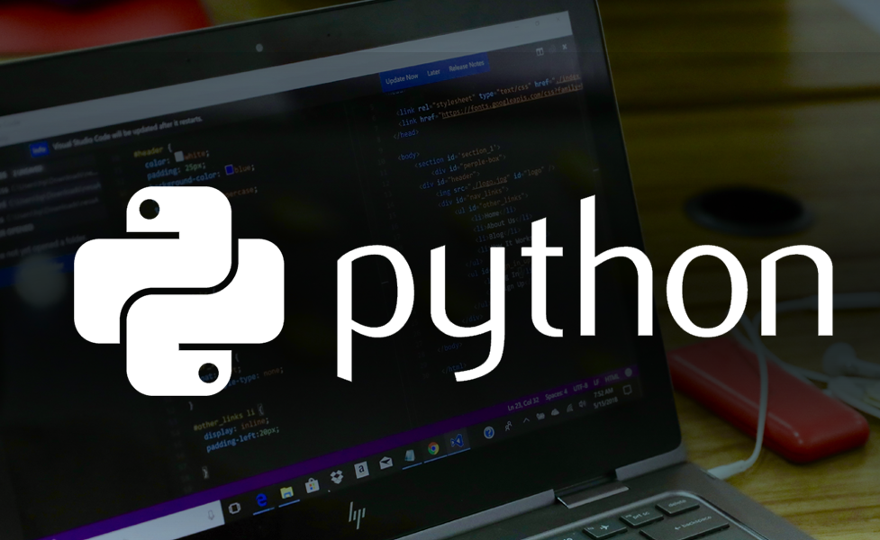Click the Update Now button

point(402,77)
